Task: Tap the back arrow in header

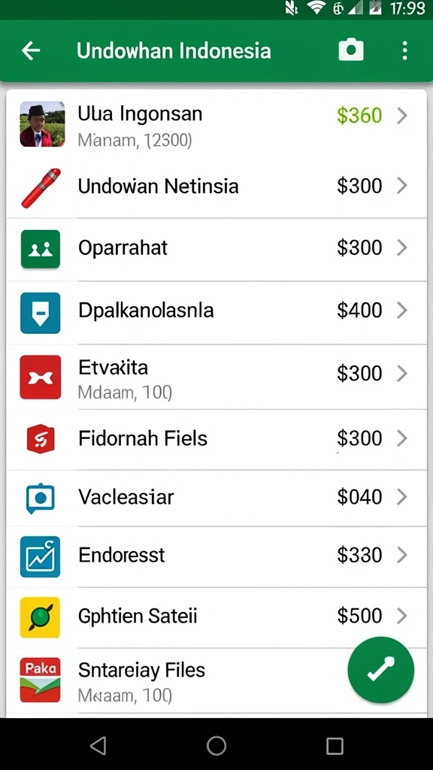Action: point(31,50)
